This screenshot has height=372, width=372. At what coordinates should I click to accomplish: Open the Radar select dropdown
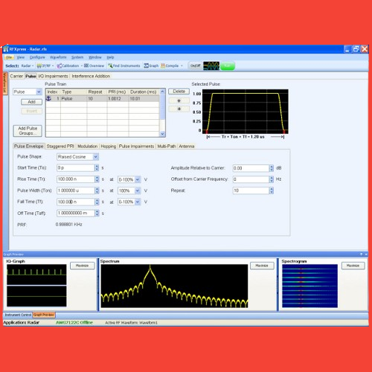tap(28, 65)
